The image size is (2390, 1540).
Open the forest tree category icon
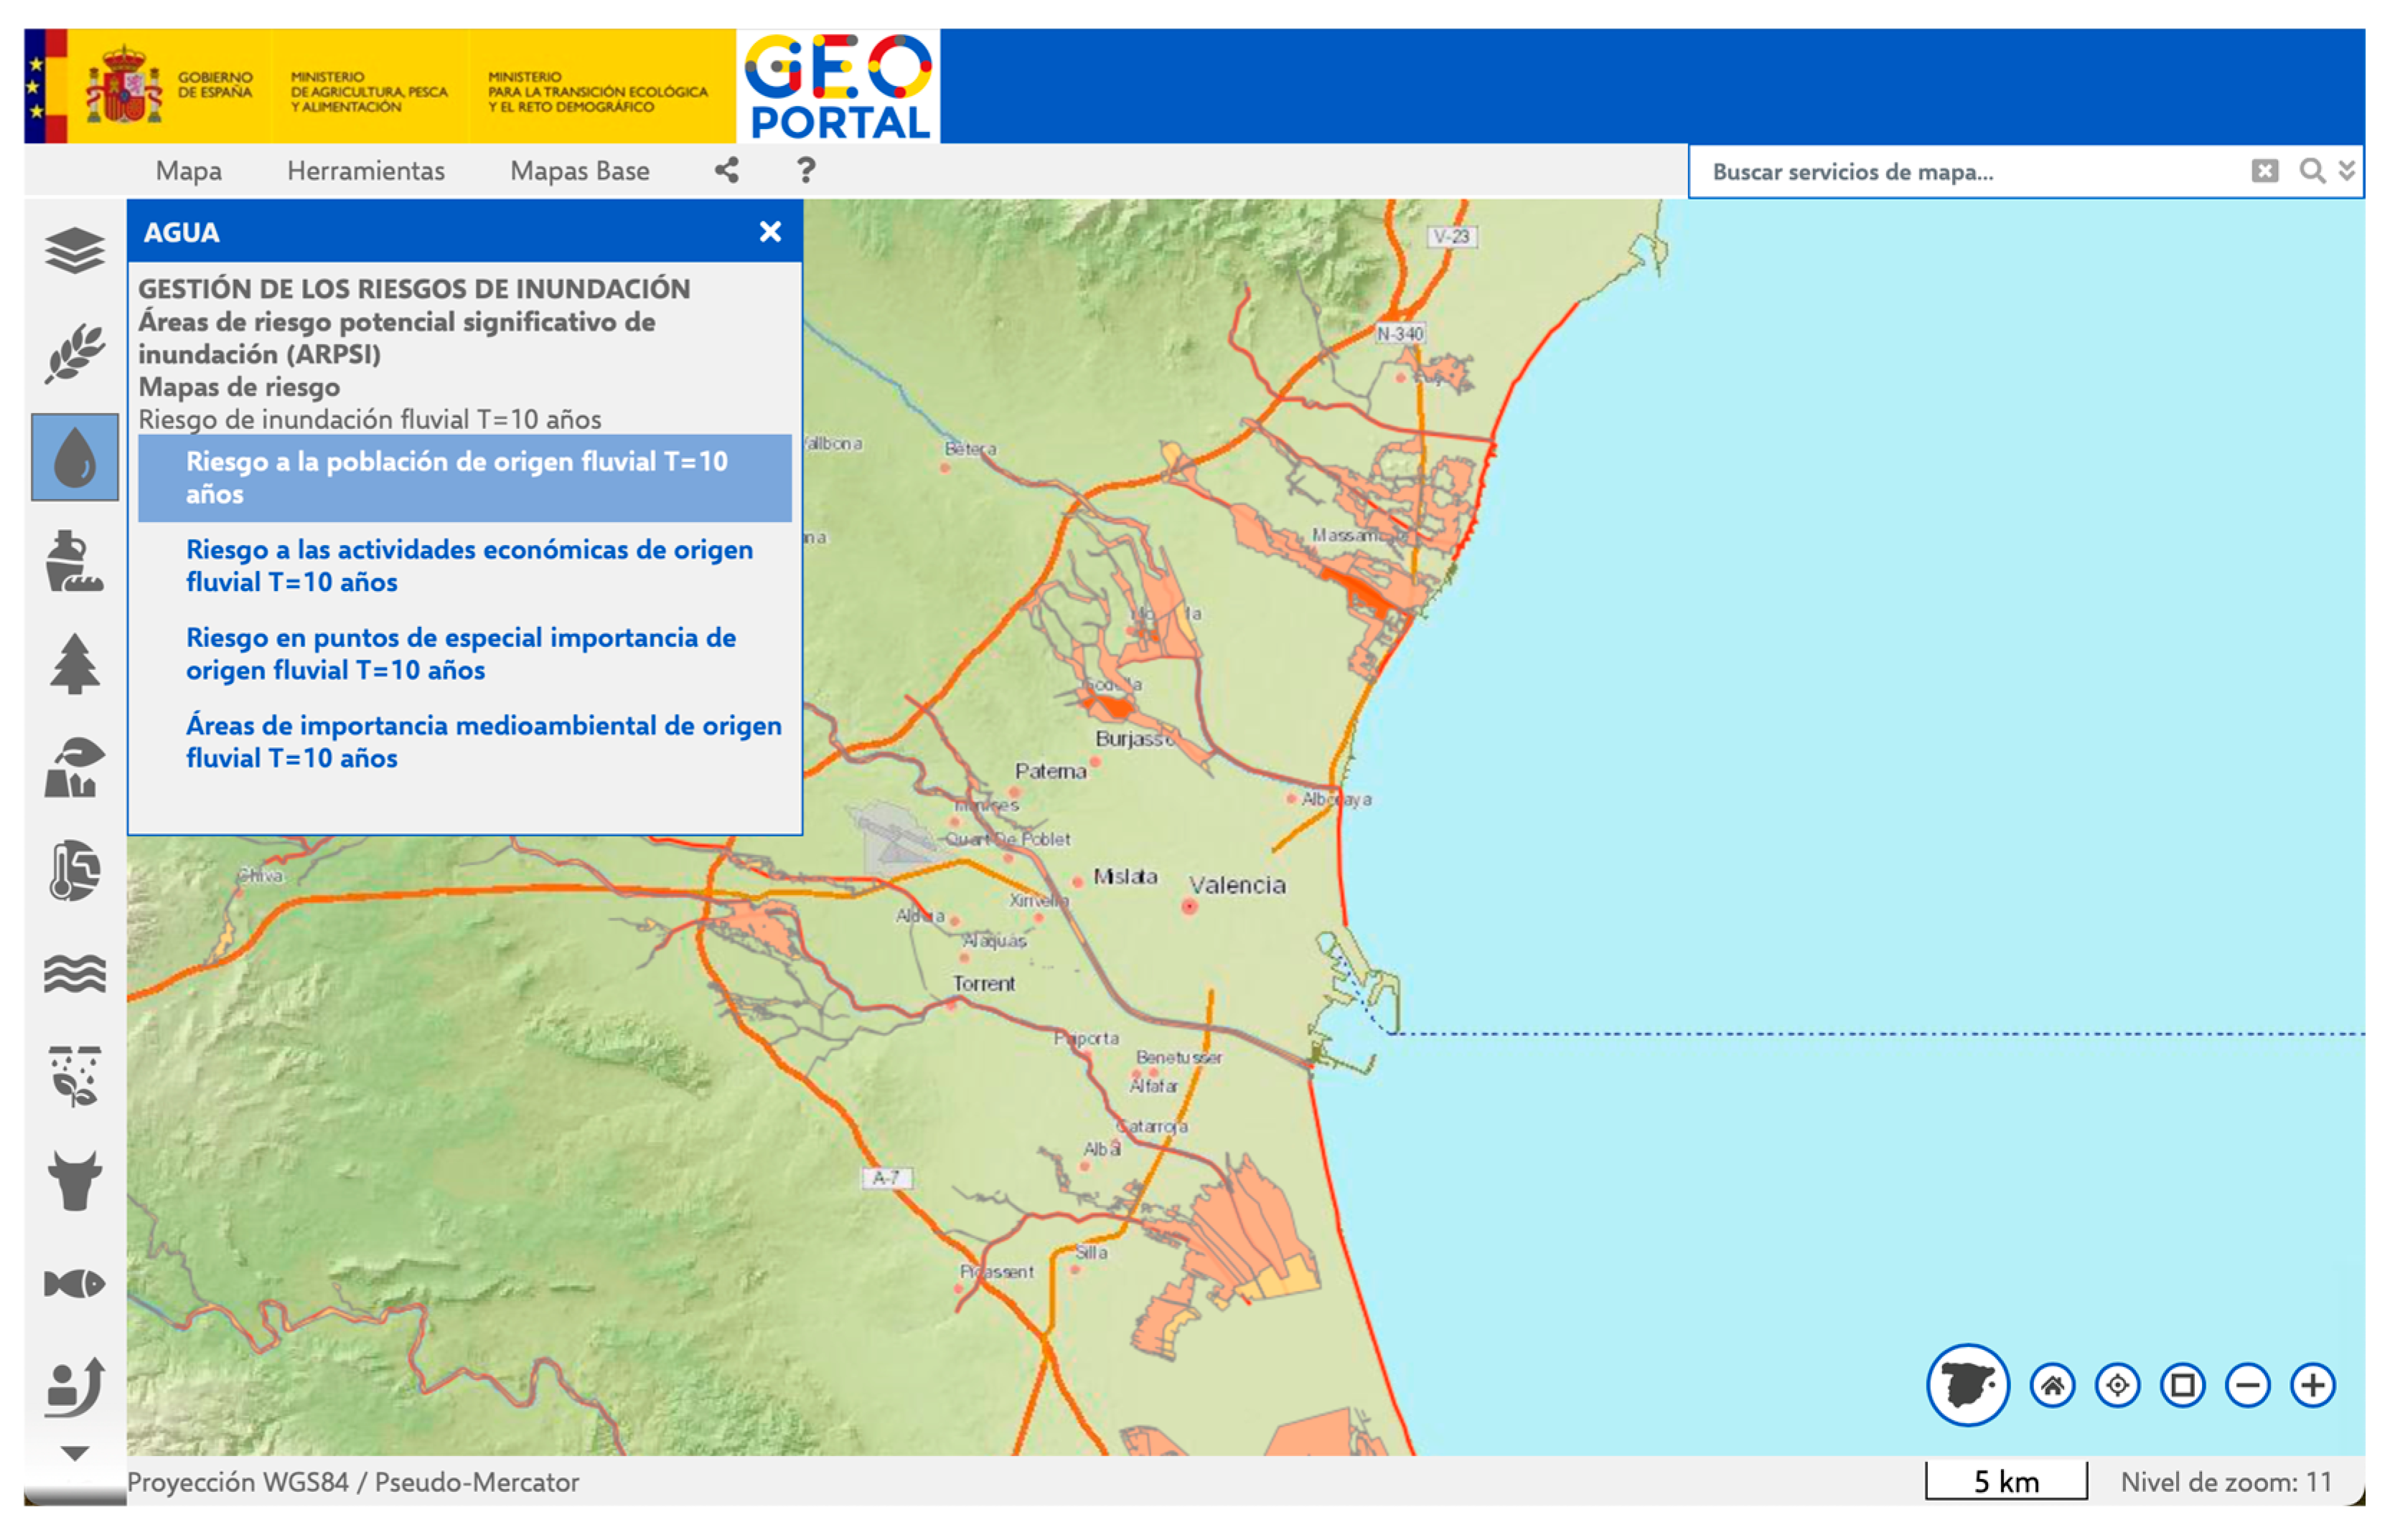pos(74,664)
